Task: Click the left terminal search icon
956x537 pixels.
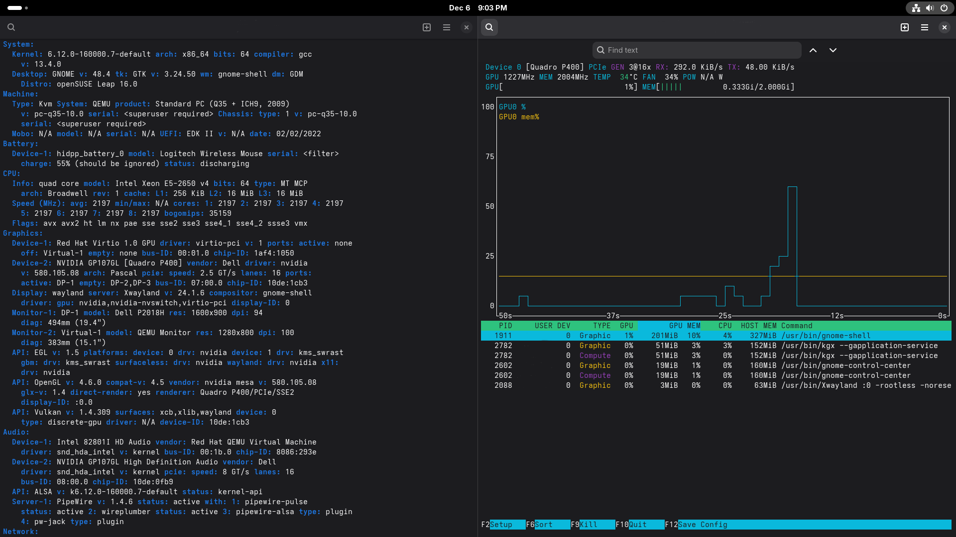Action: (11, 27)
